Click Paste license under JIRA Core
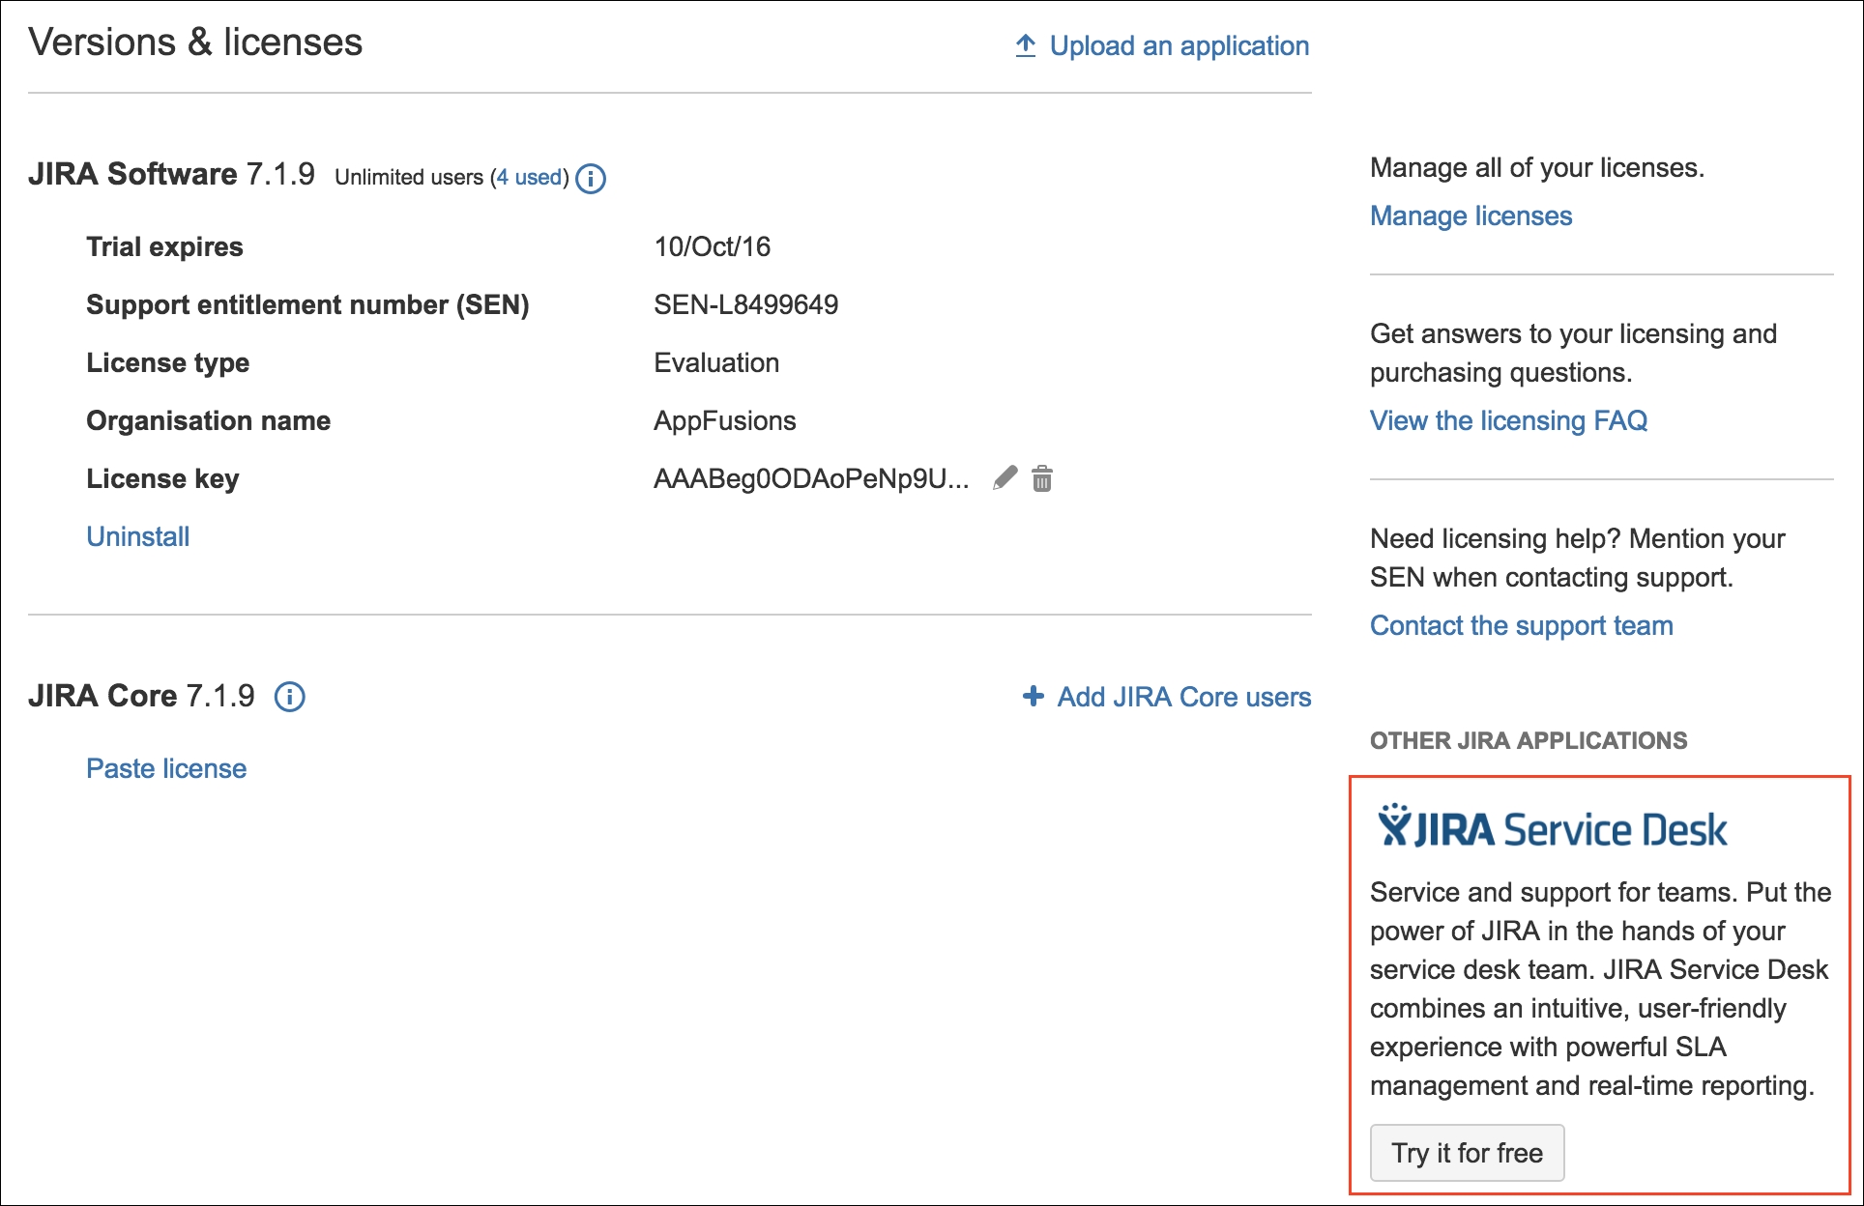Image resolution: width=1864 pixels, height=1206 pixels. point(166,768)
